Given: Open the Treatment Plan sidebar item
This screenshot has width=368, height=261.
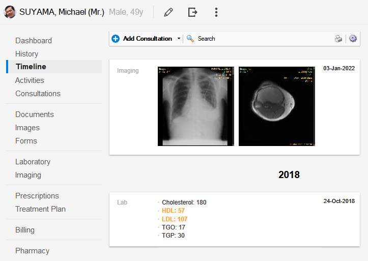Looking at the screenshot, I should 40,209.
